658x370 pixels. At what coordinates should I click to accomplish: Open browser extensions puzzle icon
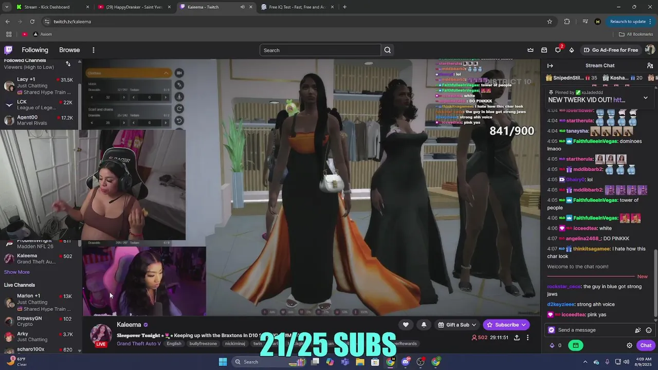coord(567,22)
